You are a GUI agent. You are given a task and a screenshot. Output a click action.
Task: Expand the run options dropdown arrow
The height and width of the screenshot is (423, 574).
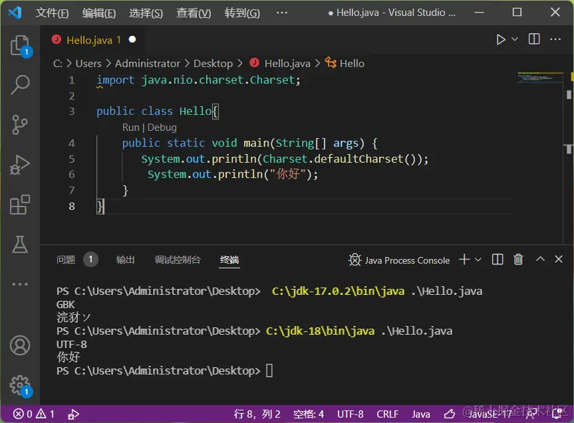click(x=514, y=39)
